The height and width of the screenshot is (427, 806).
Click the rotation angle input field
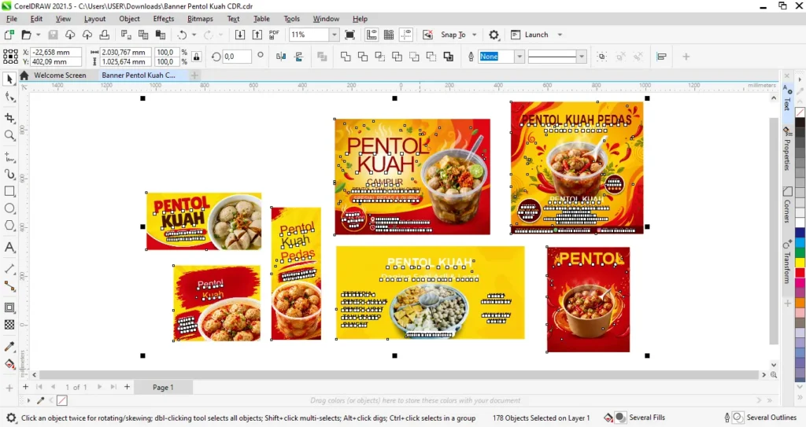236,57
